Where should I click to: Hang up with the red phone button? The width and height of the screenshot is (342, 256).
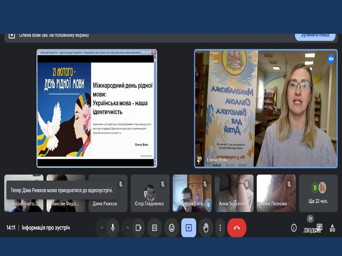click(237, 228)
